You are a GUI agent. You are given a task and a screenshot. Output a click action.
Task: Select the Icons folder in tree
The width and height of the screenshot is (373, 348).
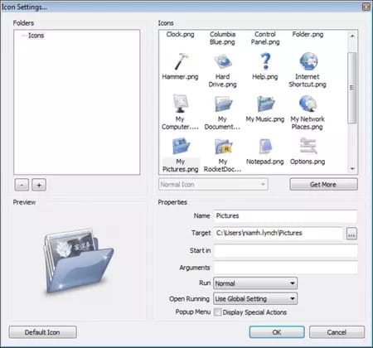[36, 36]
